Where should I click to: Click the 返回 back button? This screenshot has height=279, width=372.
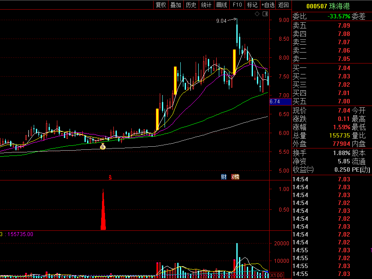click(284, 5)
